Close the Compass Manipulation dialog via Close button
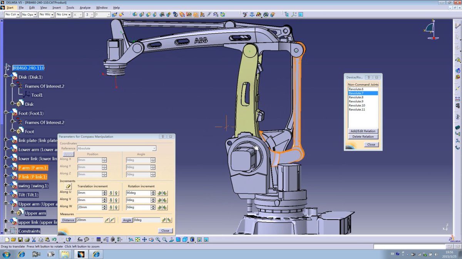The height and width of the screenshot is (259, 462). point(165,231)
